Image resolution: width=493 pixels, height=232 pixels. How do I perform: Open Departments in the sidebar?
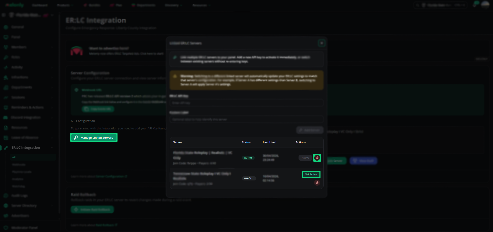click(x=22, y=87)
